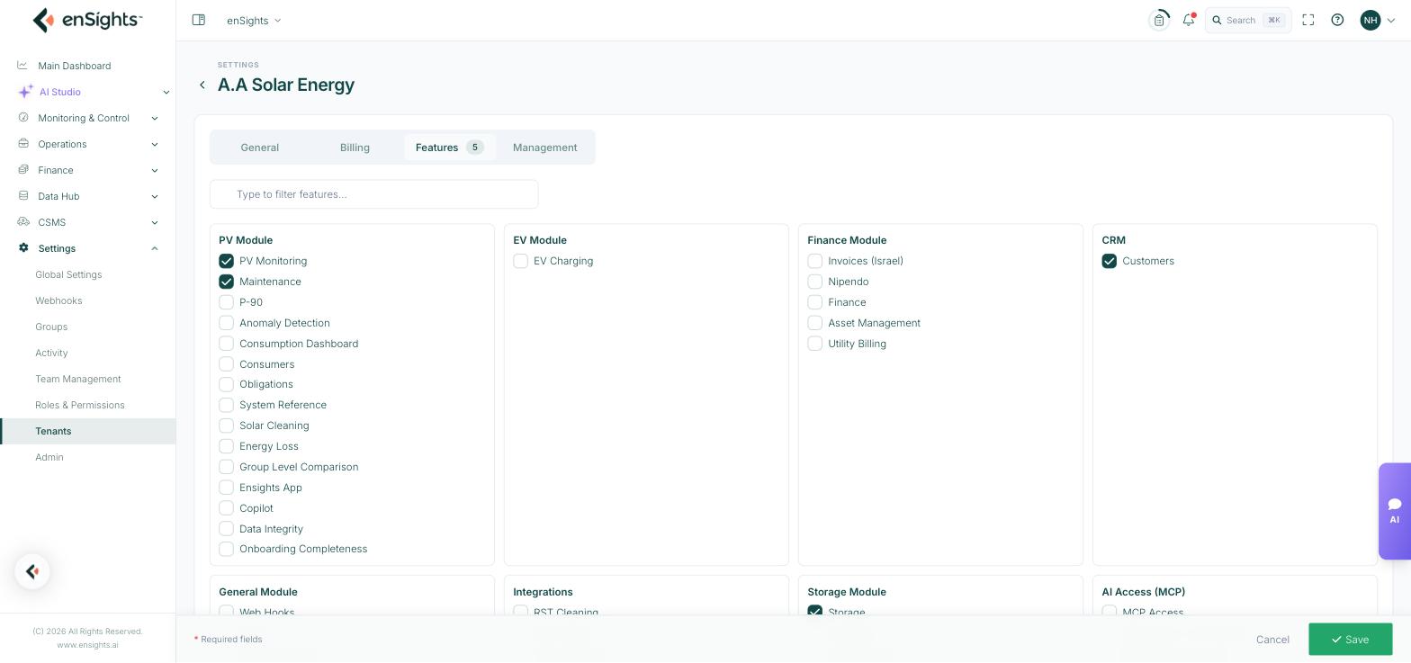This screenshot has height=663, width=1411.
Task: Expand Monitoring & Control chevron
Action: [154, 118]
